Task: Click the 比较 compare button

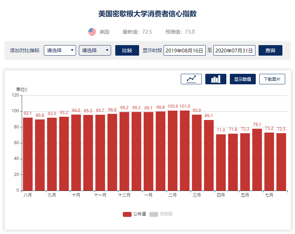Action: click(x=127, y=50)
